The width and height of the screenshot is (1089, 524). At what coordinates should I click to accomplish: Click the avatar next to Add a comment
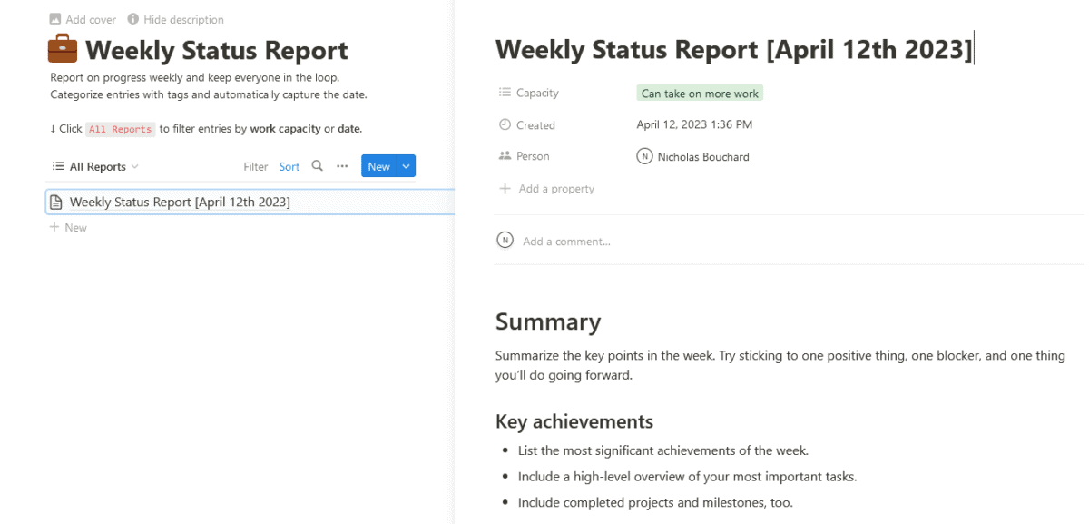pyautogui.click(x=505, y=240)
